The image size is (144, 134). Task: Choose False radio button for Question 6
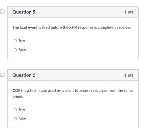pos(15,119)
